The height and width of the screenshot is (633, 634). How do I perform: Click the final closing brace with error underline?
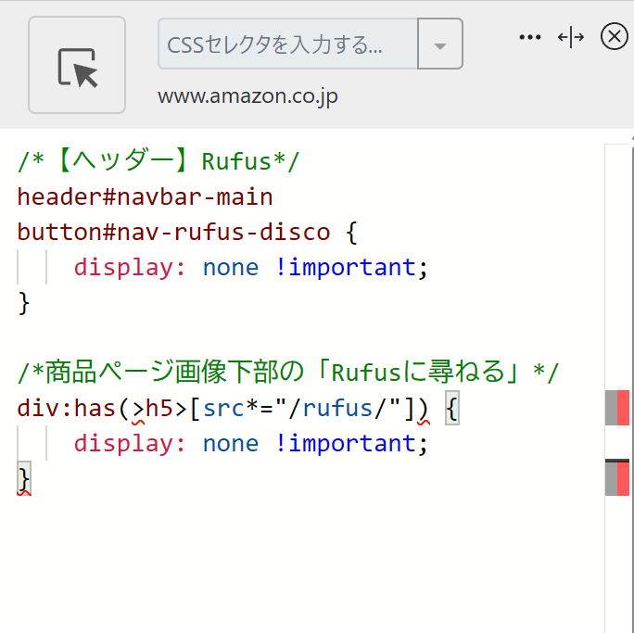tap(24, 479)
